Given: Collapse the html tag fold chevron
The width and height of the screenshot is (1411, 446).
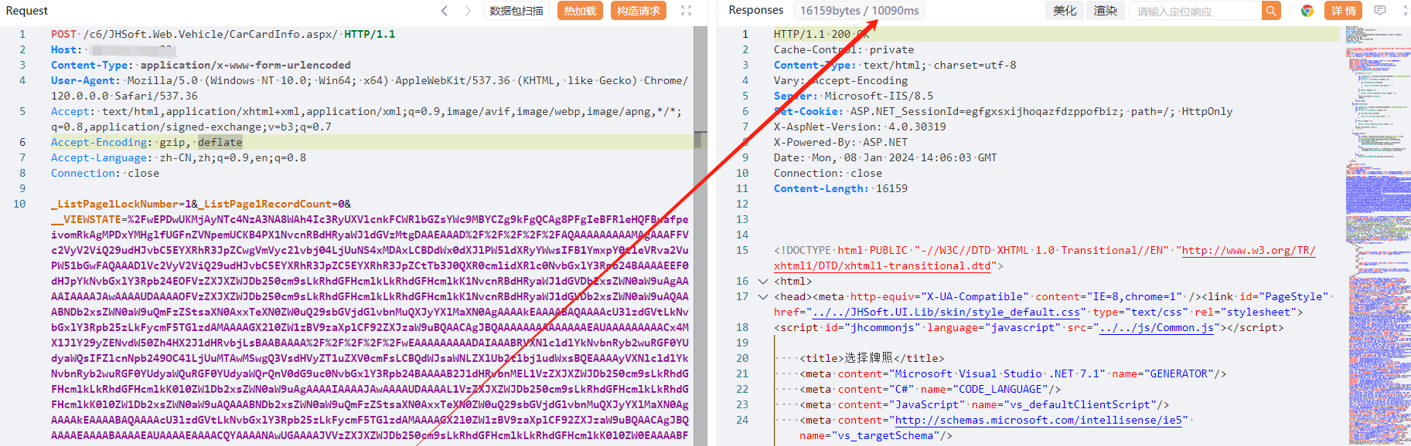Looking at the screenshot, I should click(763, 282).
